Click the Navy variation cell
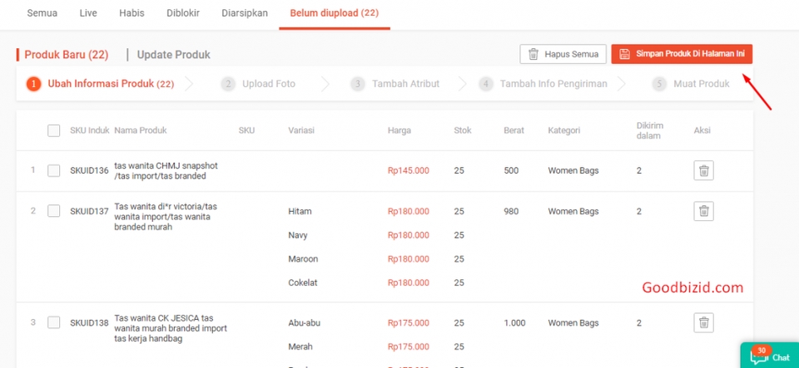The image size is (799, 368). pos(298,235)
